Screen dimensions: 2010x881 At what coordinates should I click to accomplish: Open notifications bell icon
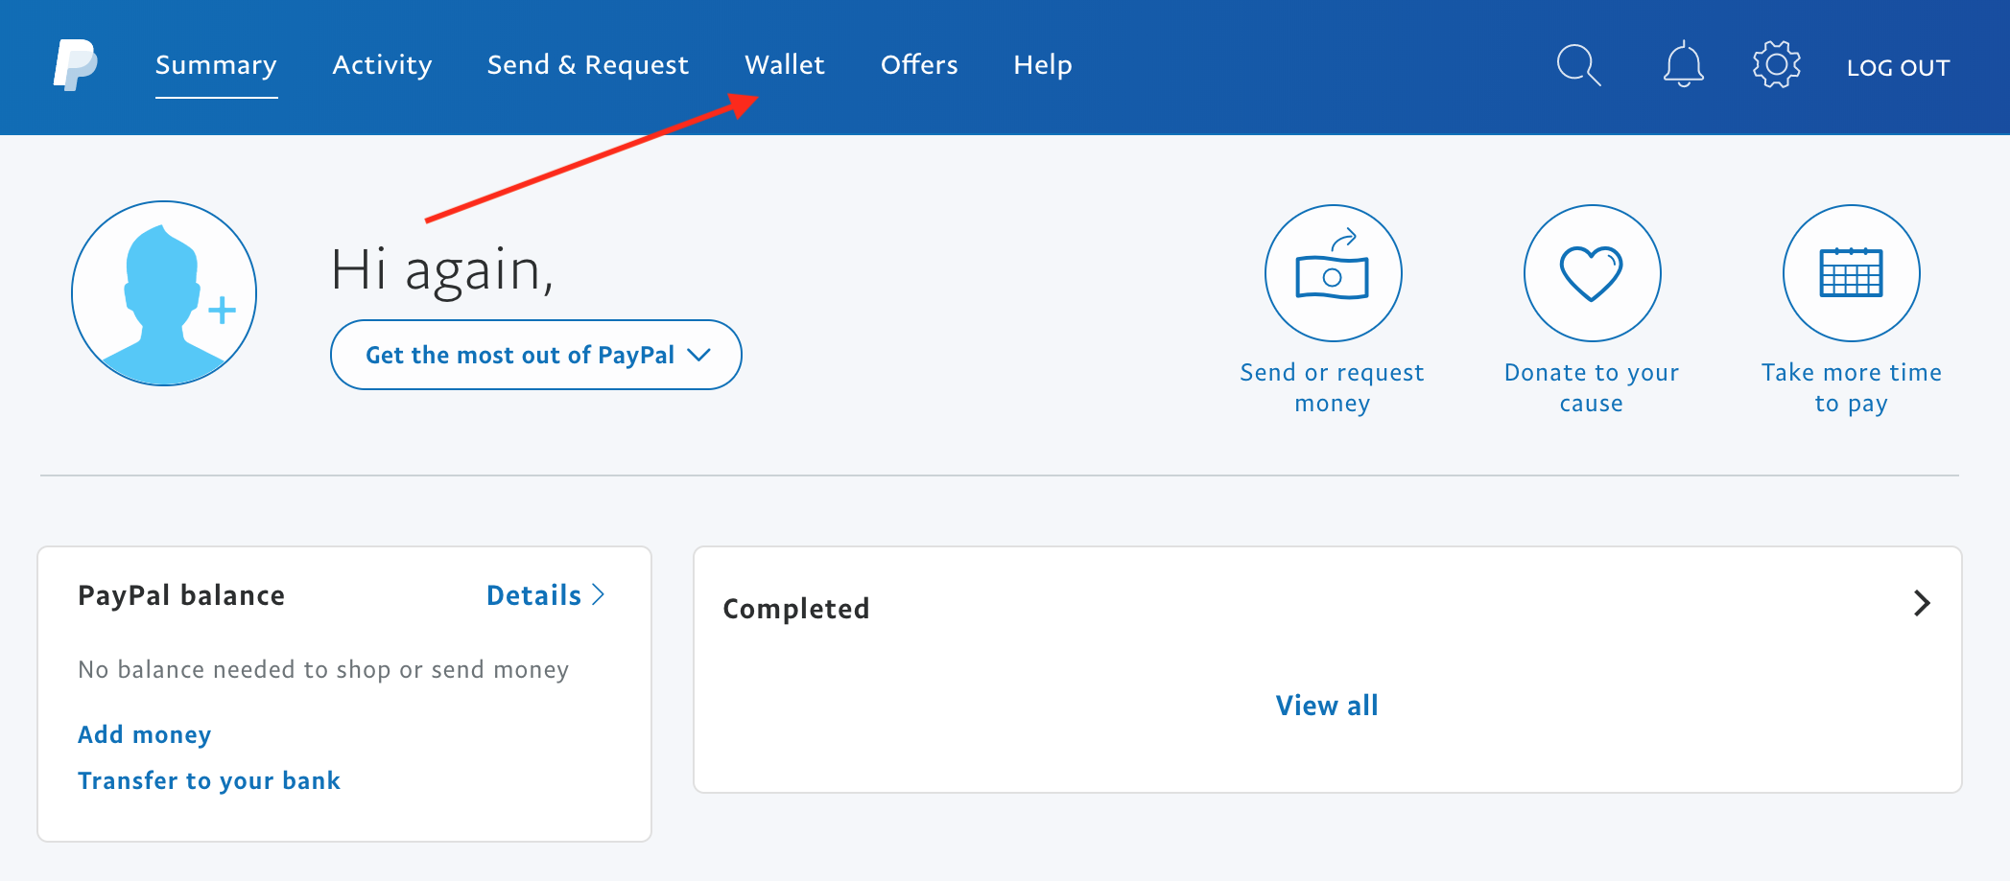click(1683, 65)
